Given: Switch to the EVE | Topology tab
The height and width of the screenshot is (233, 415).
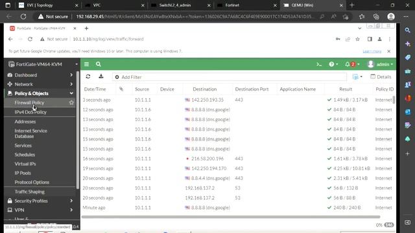Looking at the screenshot, I should 47,5.
